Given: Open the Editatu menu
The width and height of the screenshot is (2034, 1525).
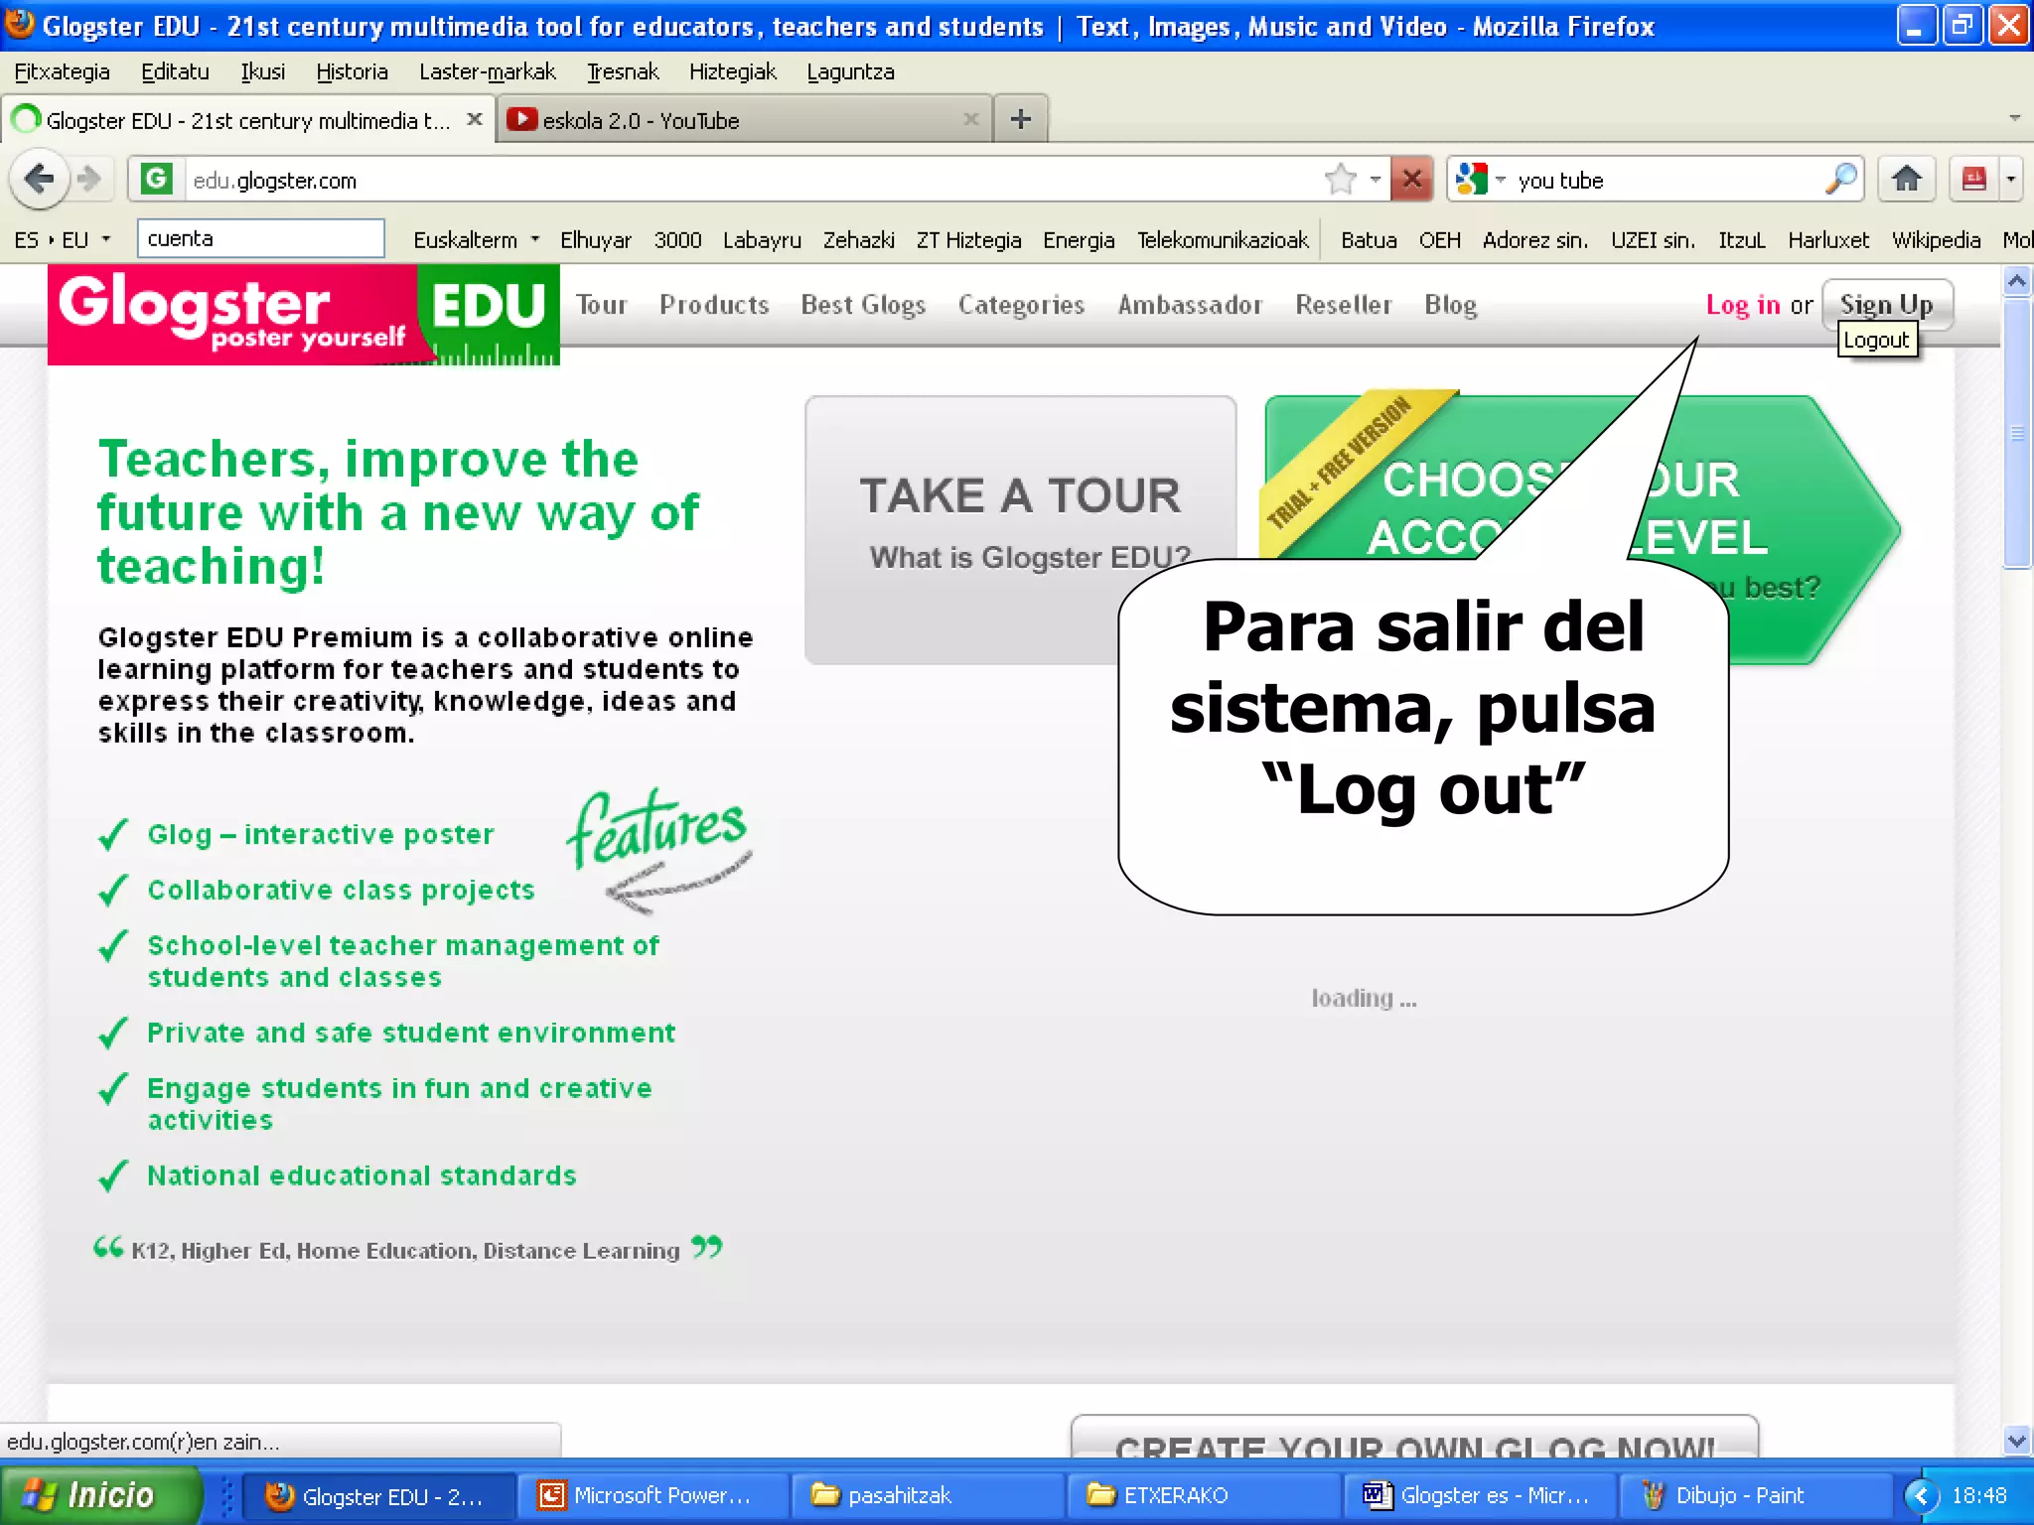Looking at the screenshot, I should [175, 71].
